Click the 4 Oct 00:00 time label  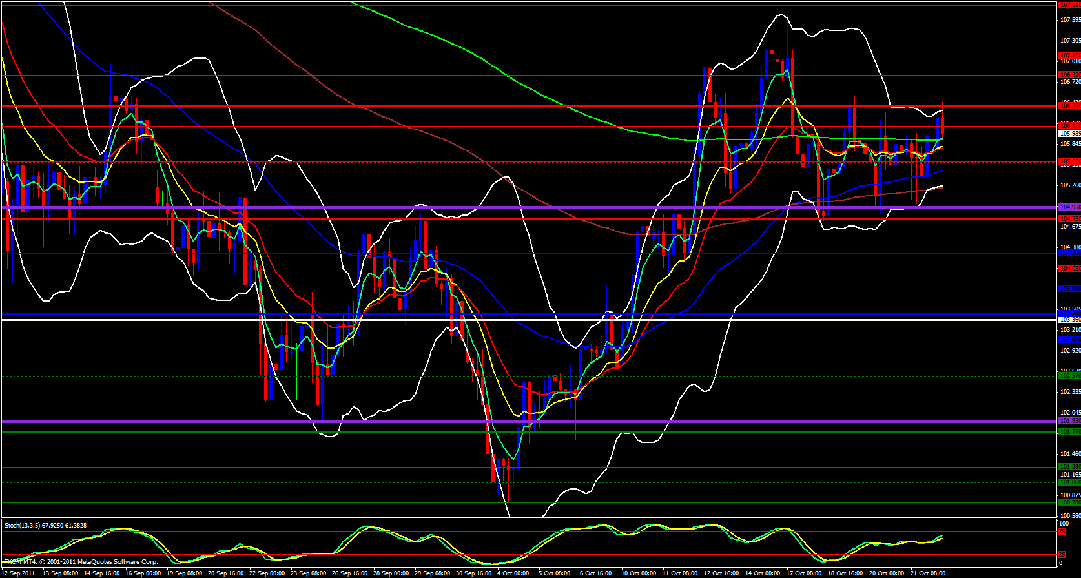tap(513, 573)
